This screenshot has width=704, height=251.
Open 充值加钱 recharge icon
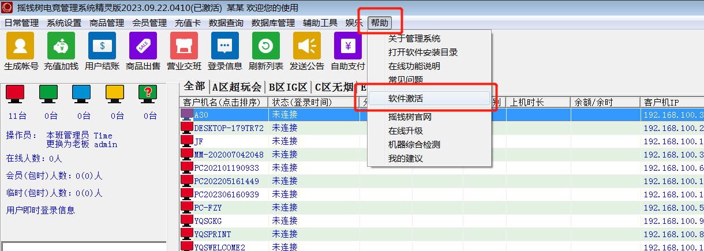point(61,46)
